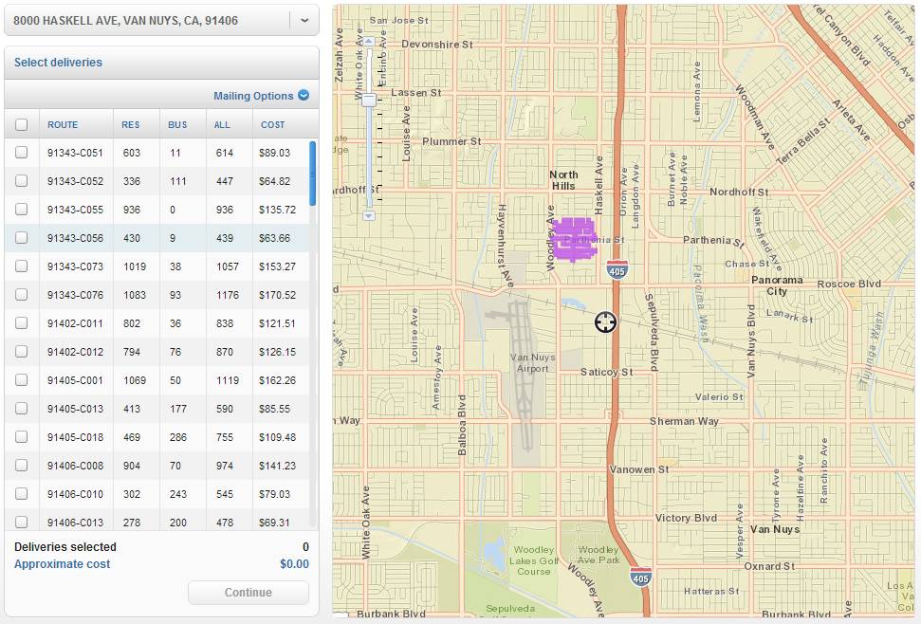Click the map zoom slider handle
Screen dimensions: 921x624
366,99
